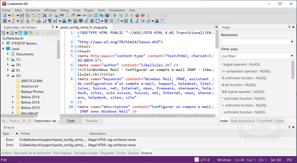The height and width of the screenshot is (163, 297).
Task: Click the Bold B formatting icon
Action: pos(5,21)
